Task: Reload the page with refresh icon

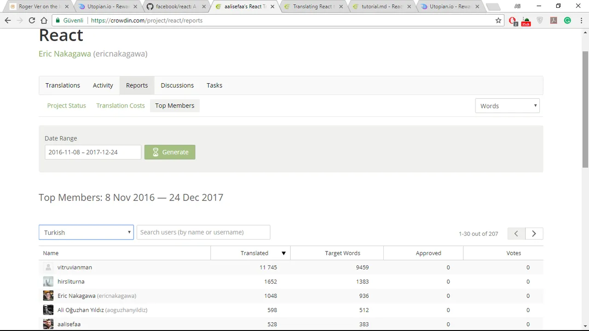Action: [32, 20]
